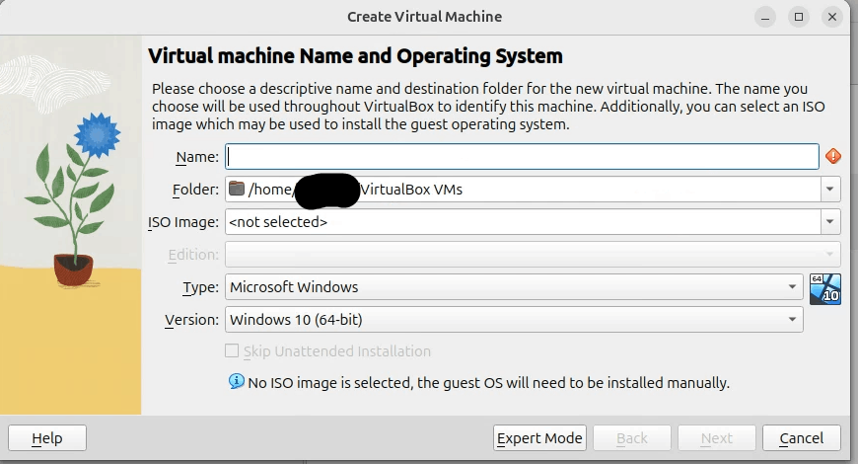
Task: Click the name error warning icon
Action: tap(833, 156)
